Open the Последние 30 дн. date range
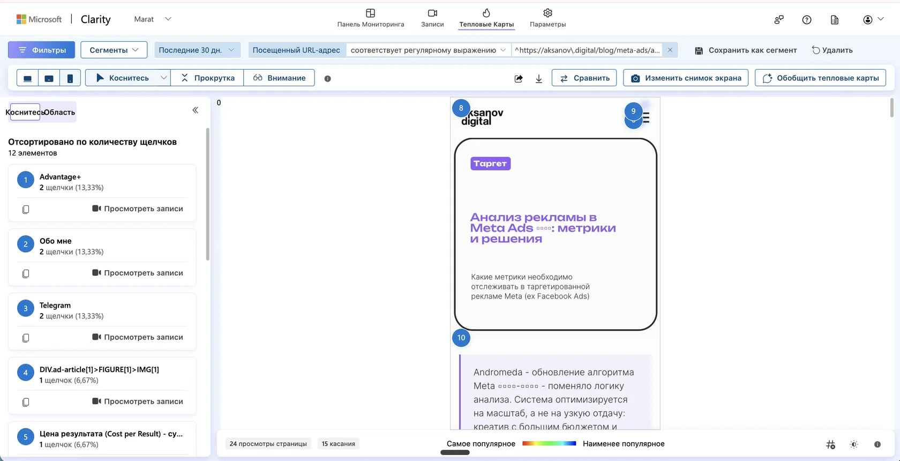 coord(197,50)
